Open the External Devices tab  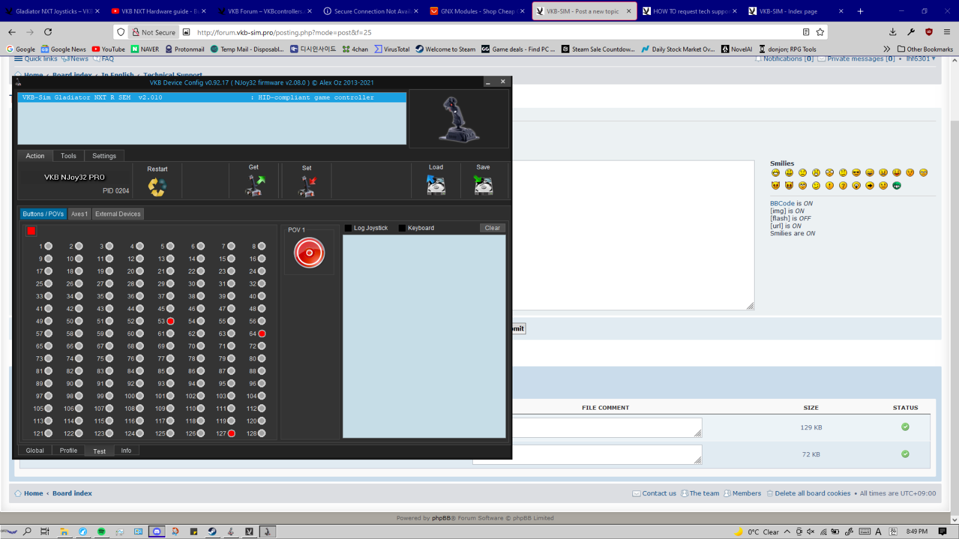tap(117, 214)
